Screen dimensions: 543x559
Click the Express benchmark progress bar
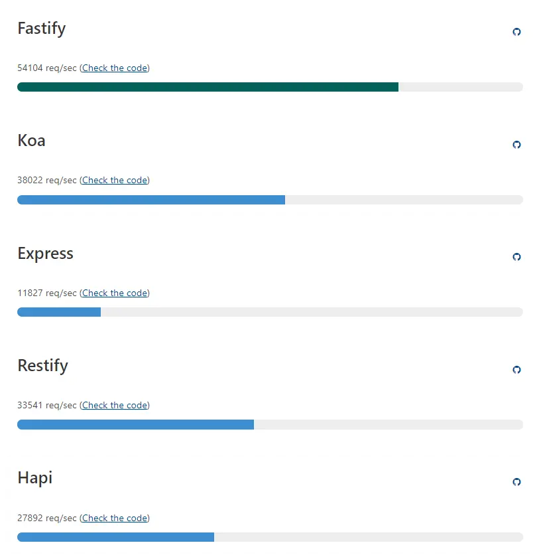[59, 312]
